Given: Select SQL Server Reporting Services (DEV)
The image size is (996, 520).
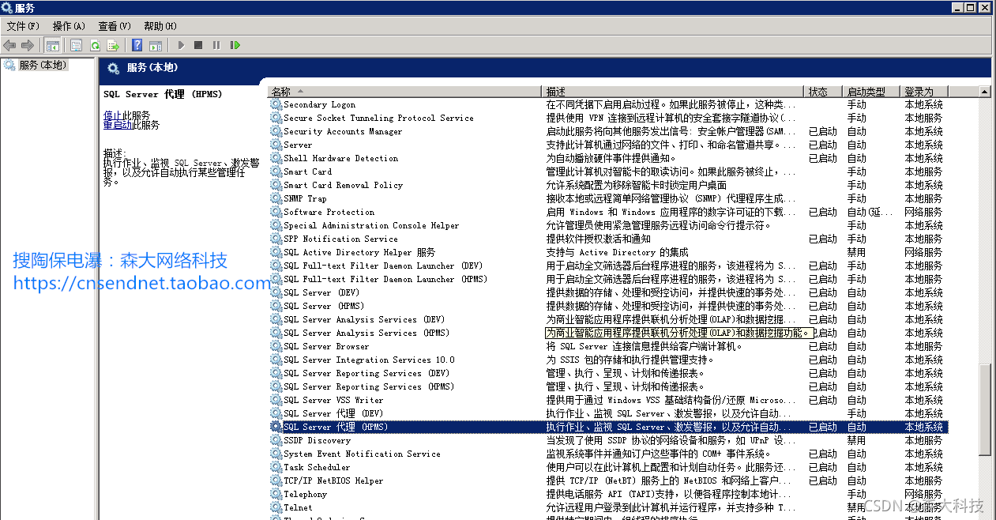Looking at the screenshot, I should (366, 373).
